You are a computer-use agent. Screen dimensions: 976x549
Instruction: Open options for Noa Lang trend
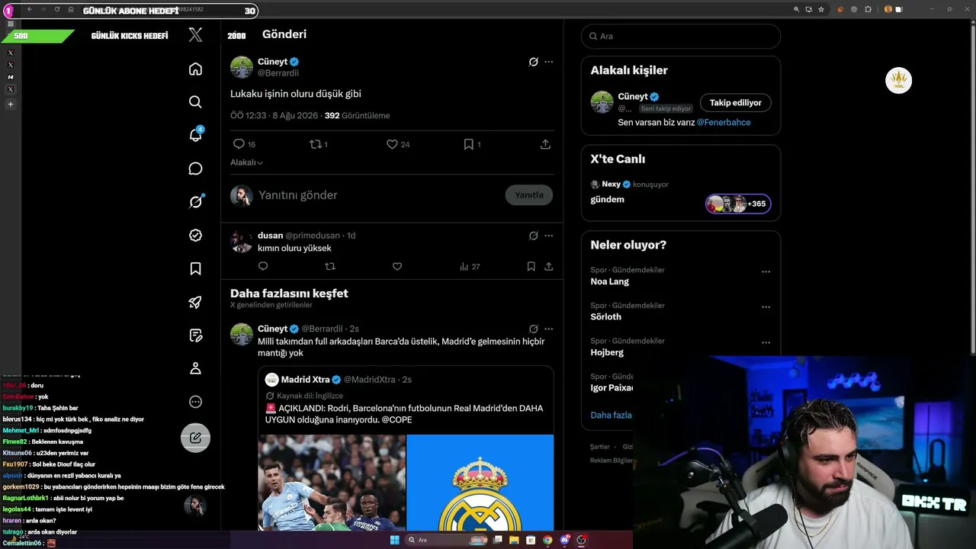pos(766,271)
